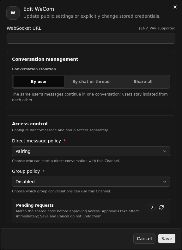Click the 'Direct message policy' label
This screenshot has width=182, height=250.
coord(36,141)
